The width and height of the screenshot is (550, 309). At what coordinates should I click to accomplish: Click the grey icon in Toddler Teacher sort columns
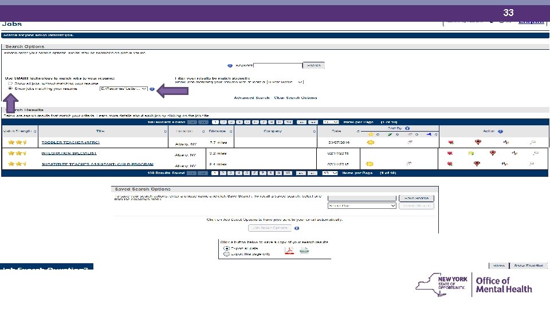point(410,142)
